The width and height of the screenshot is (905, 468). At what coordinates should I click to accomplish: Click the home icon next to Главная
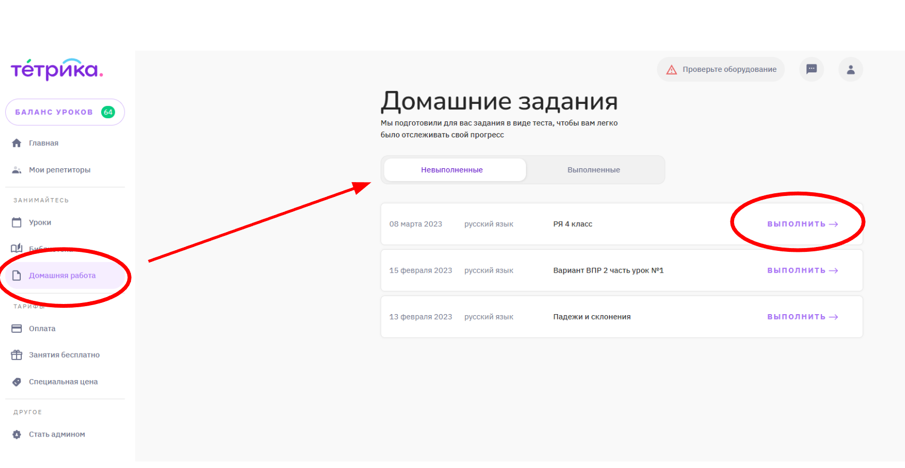[17, 143]
